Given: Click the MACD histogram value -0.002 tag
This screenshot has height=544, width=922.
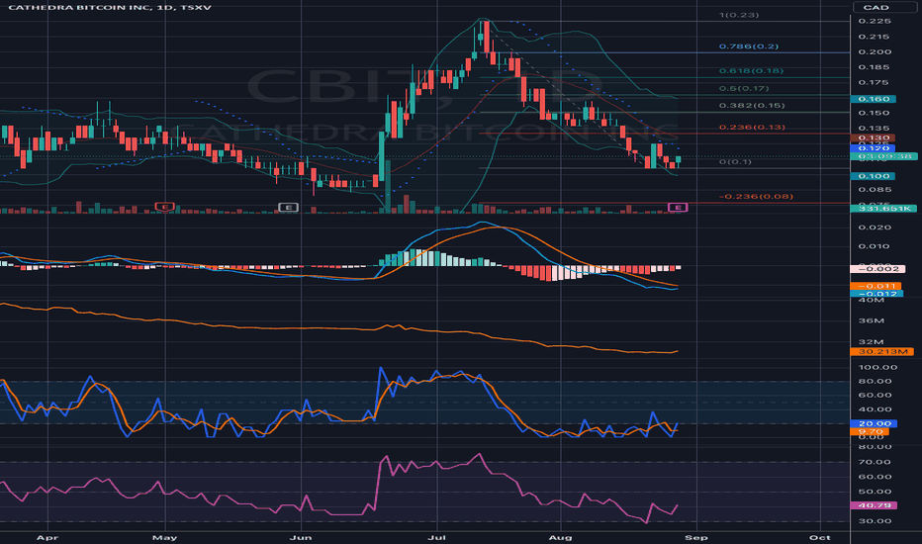Looking at the screenshot, I should coord(877,269).
